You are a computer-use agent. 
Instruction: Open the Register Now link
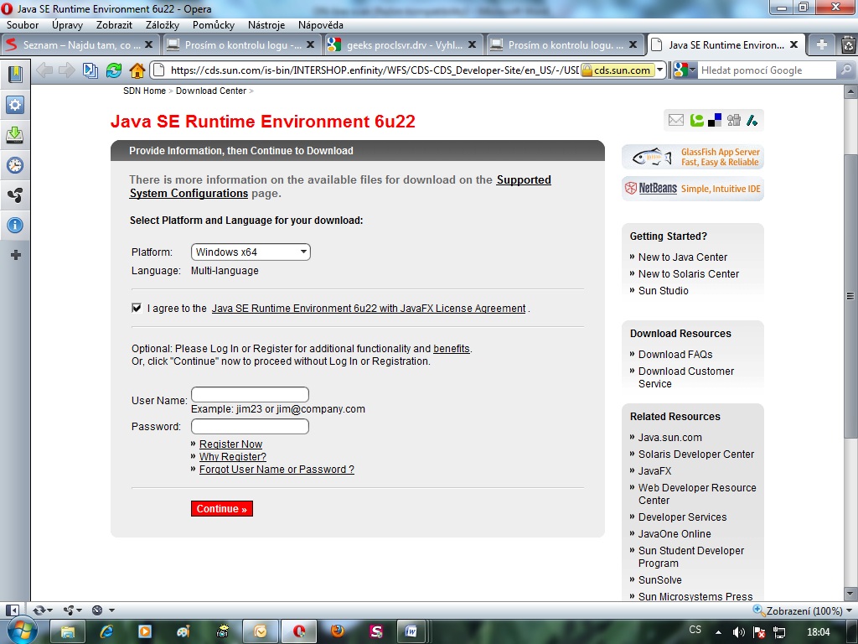pos(230,444)
